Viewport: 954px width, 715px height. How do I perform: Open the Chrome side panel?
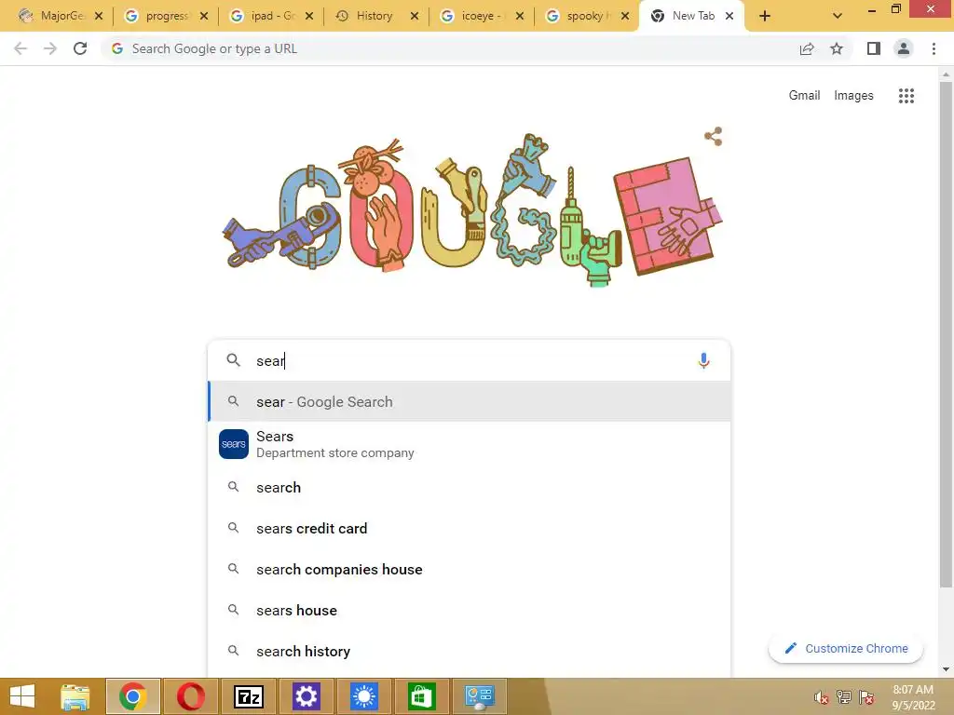tap(874, 48)
